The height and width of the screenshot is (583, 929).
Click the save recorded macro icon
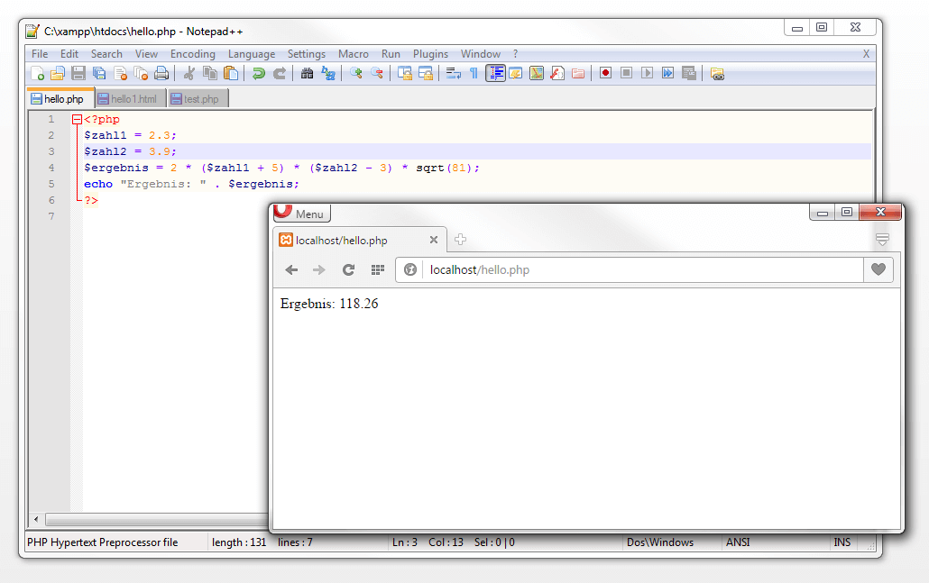[688, 73]
